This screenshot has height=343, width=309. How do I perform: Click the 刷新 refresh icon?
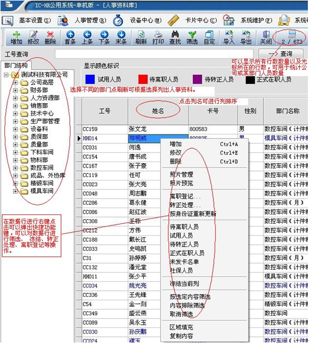[141, 34]
